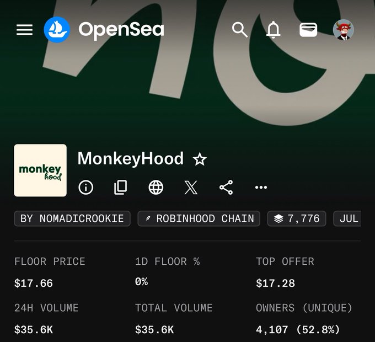
Task: Click the monkey hood collection logo
Action: pos(40,170)
